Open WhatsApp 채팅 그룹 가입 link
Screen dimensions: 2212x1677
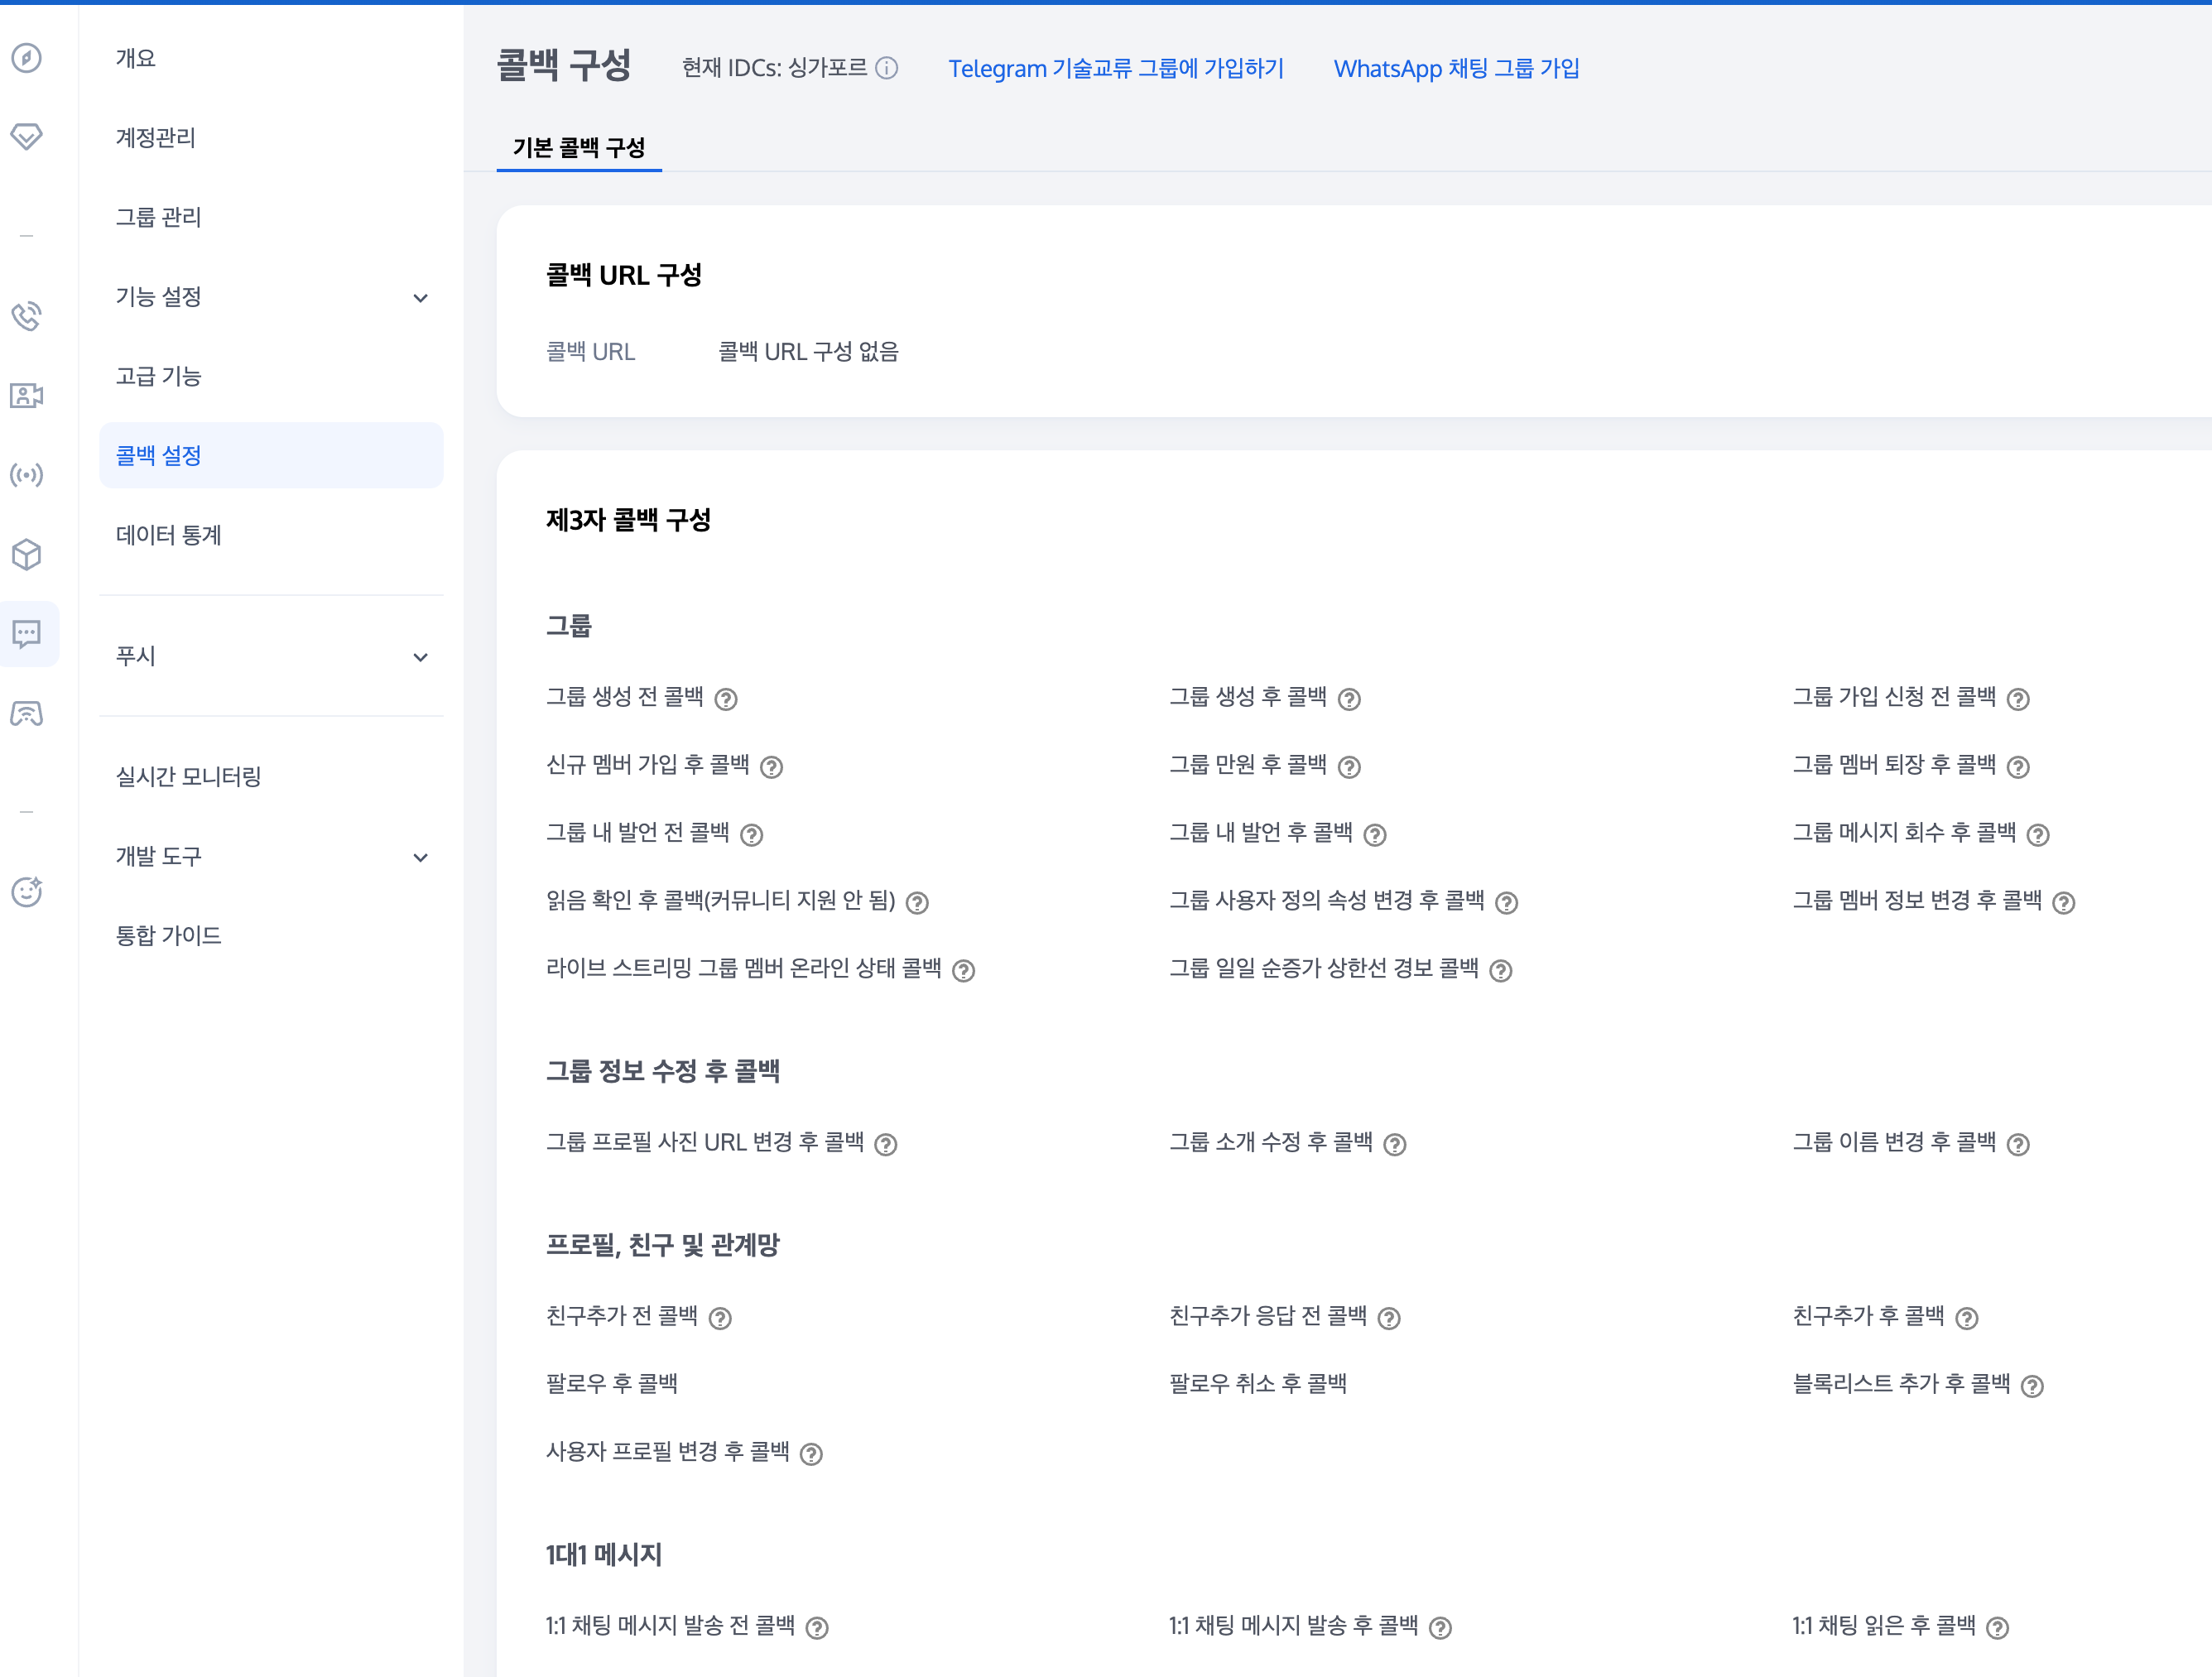point(1457,68)
